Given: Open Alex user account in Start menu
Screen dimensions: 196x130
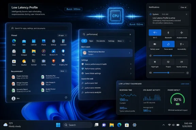Looking at the screenshot, I should [16, 99].
